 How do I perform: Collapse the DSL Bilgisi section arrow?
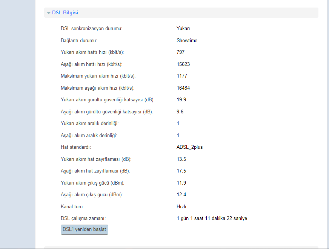49,13
